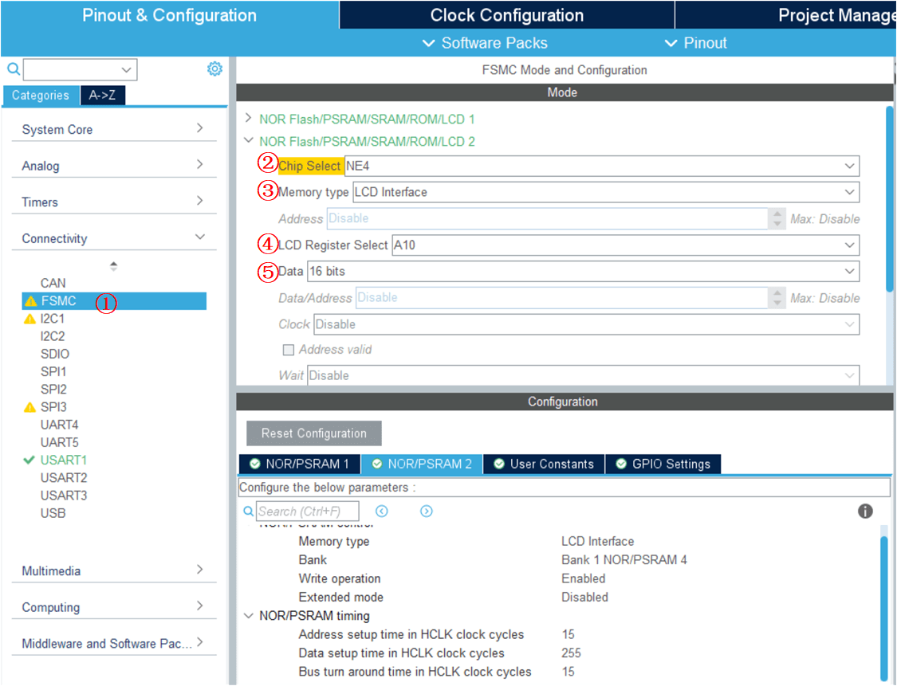
Task: Click the warning icon next to I2C1
Action: click(30, 319)
